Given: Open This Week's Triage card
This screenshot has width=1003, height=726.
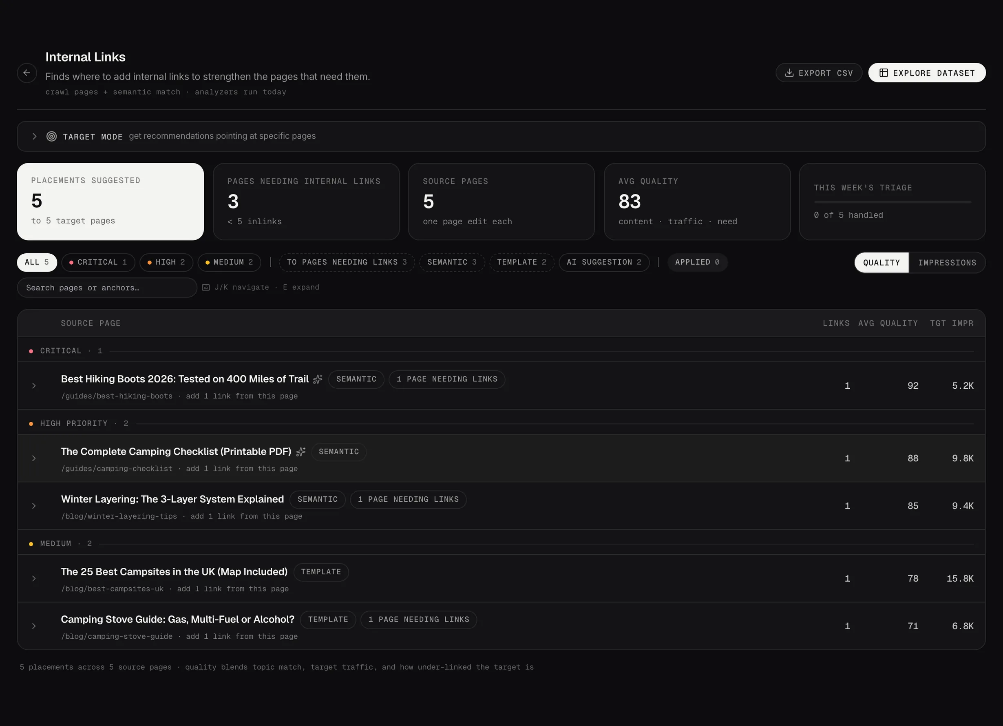Looking at the screenshot, I should click(x=893, y=202).
